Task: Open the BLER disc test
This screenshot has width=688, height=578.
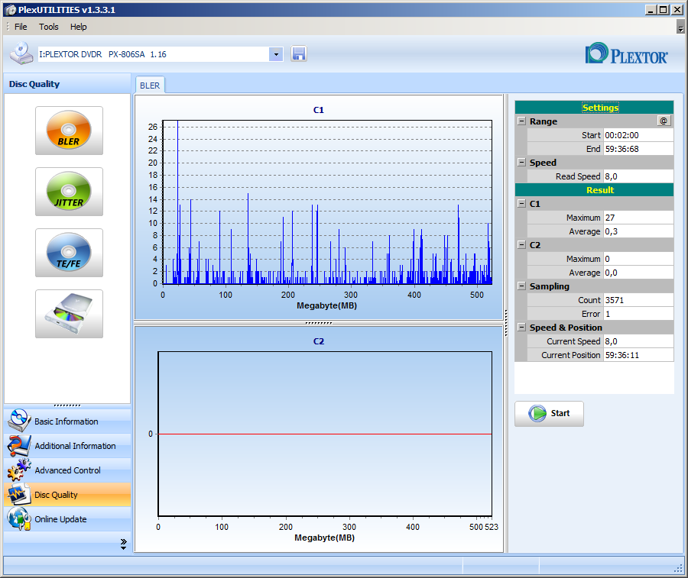Action: pos(69,130)
